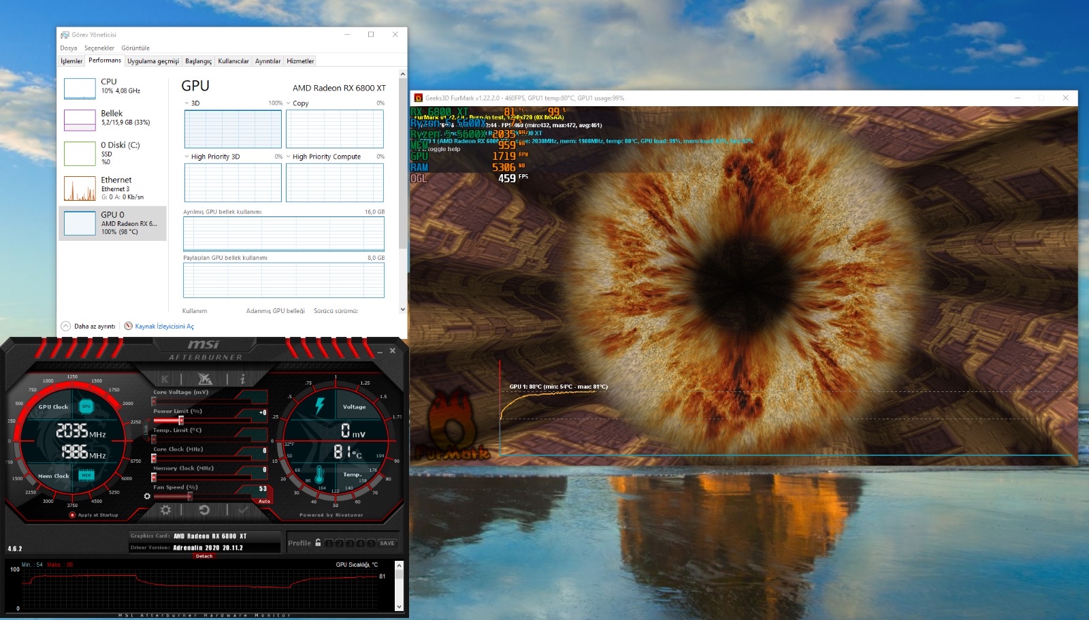Image resolution: width=1089 pixels, height=620 pixels.
Task: Open Kombustor via the K icon in Afterburner
Action: (165, 379)
